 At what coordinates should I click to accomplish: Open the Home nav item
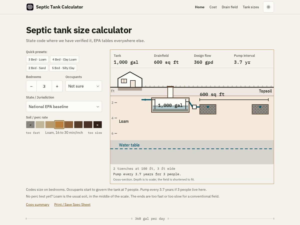point(200,7)
